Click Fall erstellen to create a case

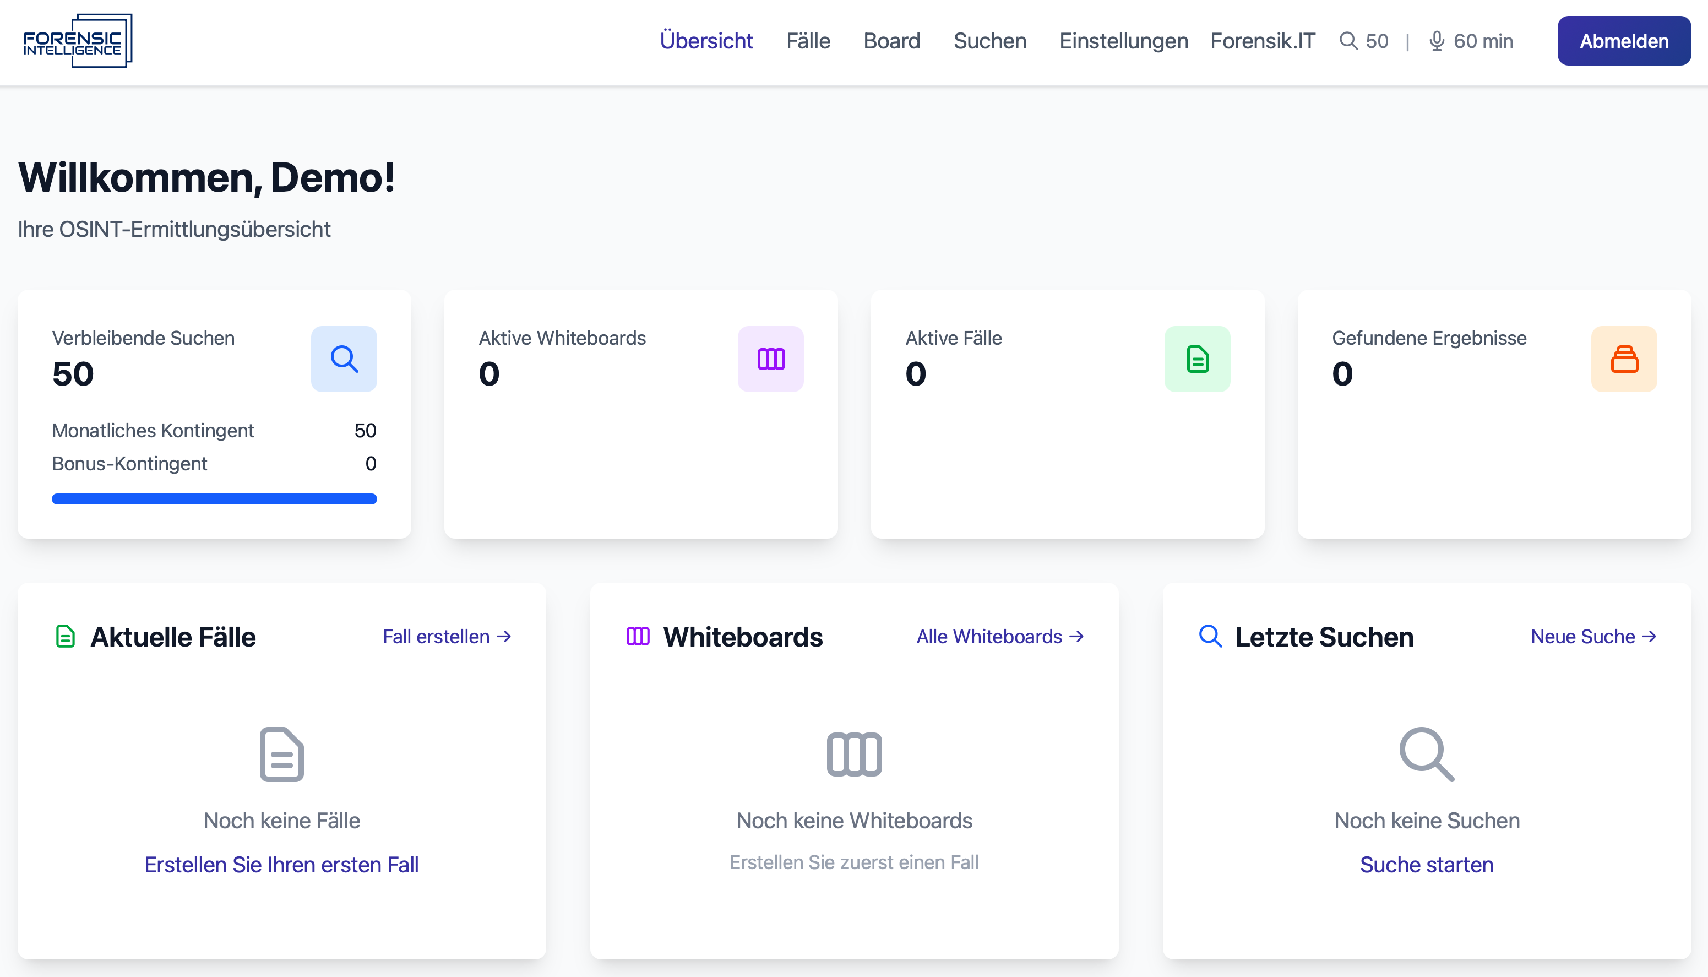point(446,636)
